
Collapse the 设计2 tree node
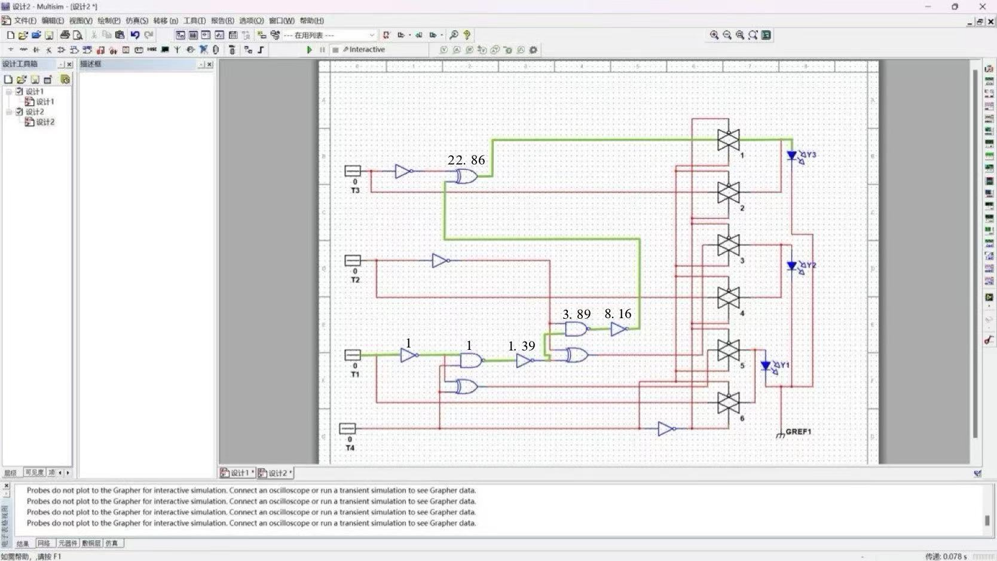click(x=9, y=112)
